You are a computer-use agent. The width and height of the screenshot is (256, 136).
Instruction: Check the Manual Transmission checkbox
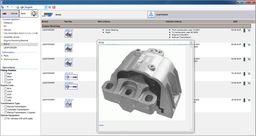coord(6,106)
